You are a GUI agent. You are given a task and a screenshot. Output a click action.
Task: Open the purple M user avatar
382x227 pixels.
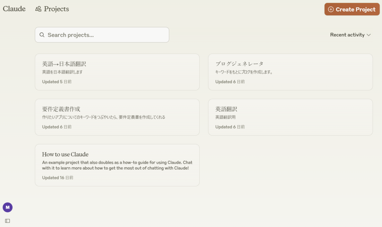coord(7,207)
